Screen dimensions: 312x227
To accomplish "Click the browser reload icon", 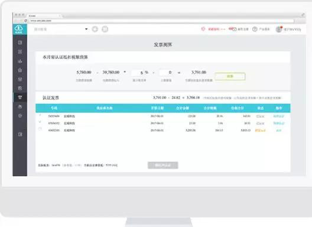I will pyautogui.click(x=25, y=21).
